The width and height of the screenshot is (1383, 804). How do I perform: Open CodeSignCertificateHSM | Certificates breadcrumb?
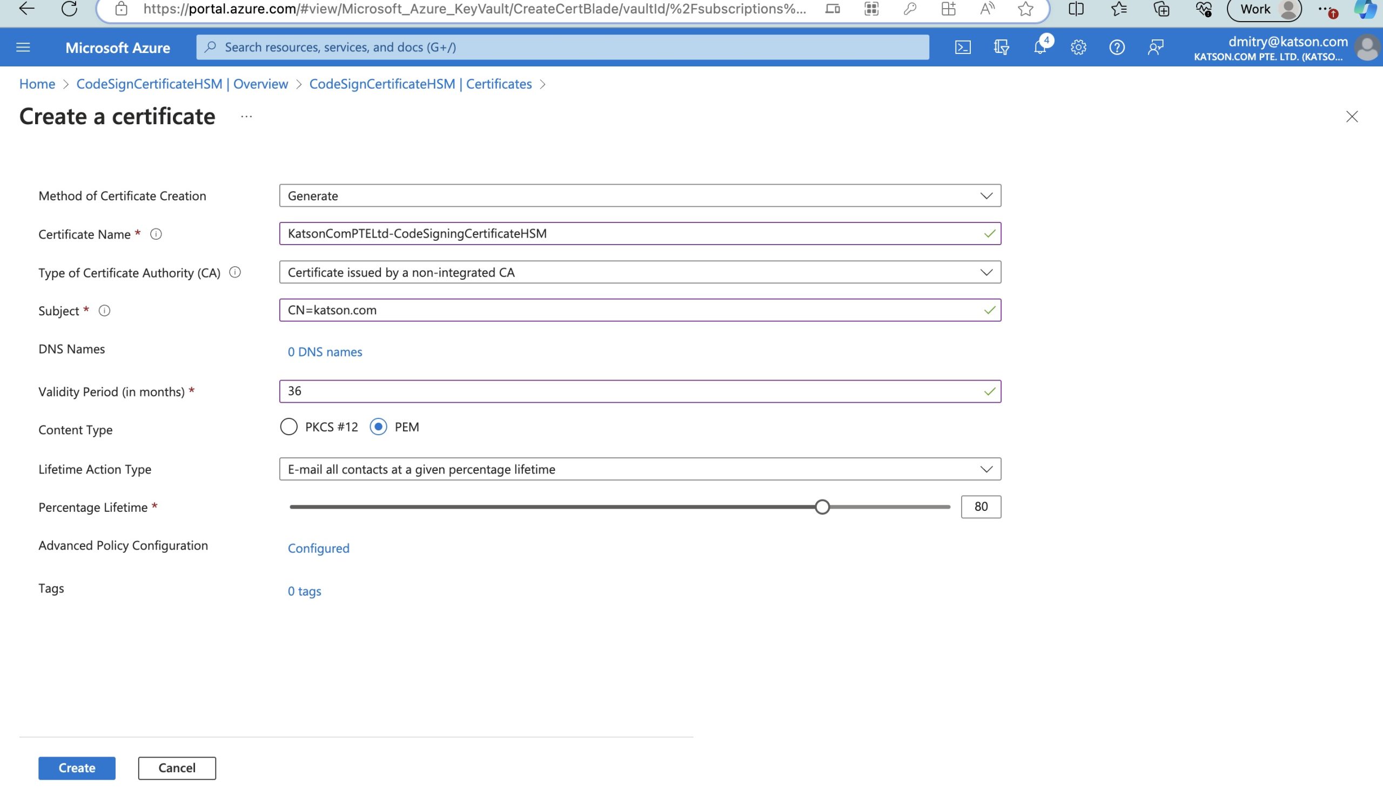coord(420,84)
